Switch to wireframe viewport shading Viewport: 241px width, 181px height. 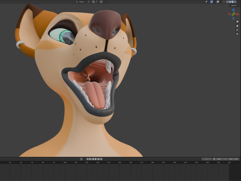pos(227,2)
